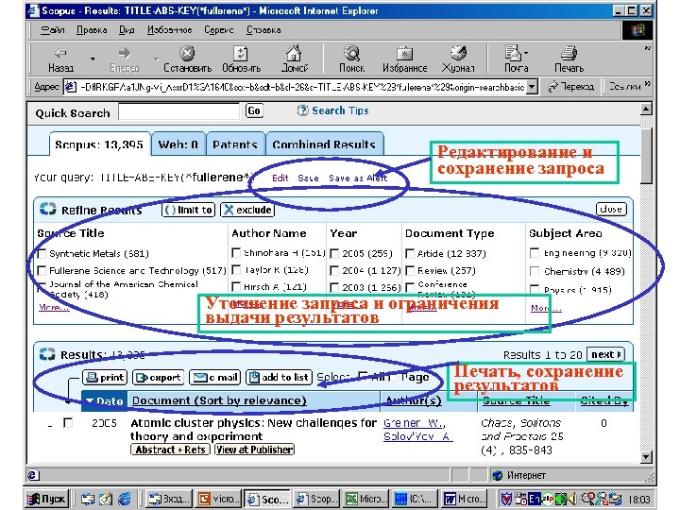Open the Forward button history dropdown
680x510 pixels.
point(156,59)
